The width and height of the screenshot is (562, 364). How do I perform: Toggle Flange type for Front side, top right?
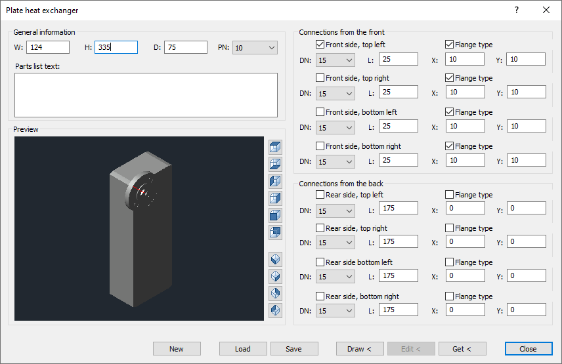point(450,77)
